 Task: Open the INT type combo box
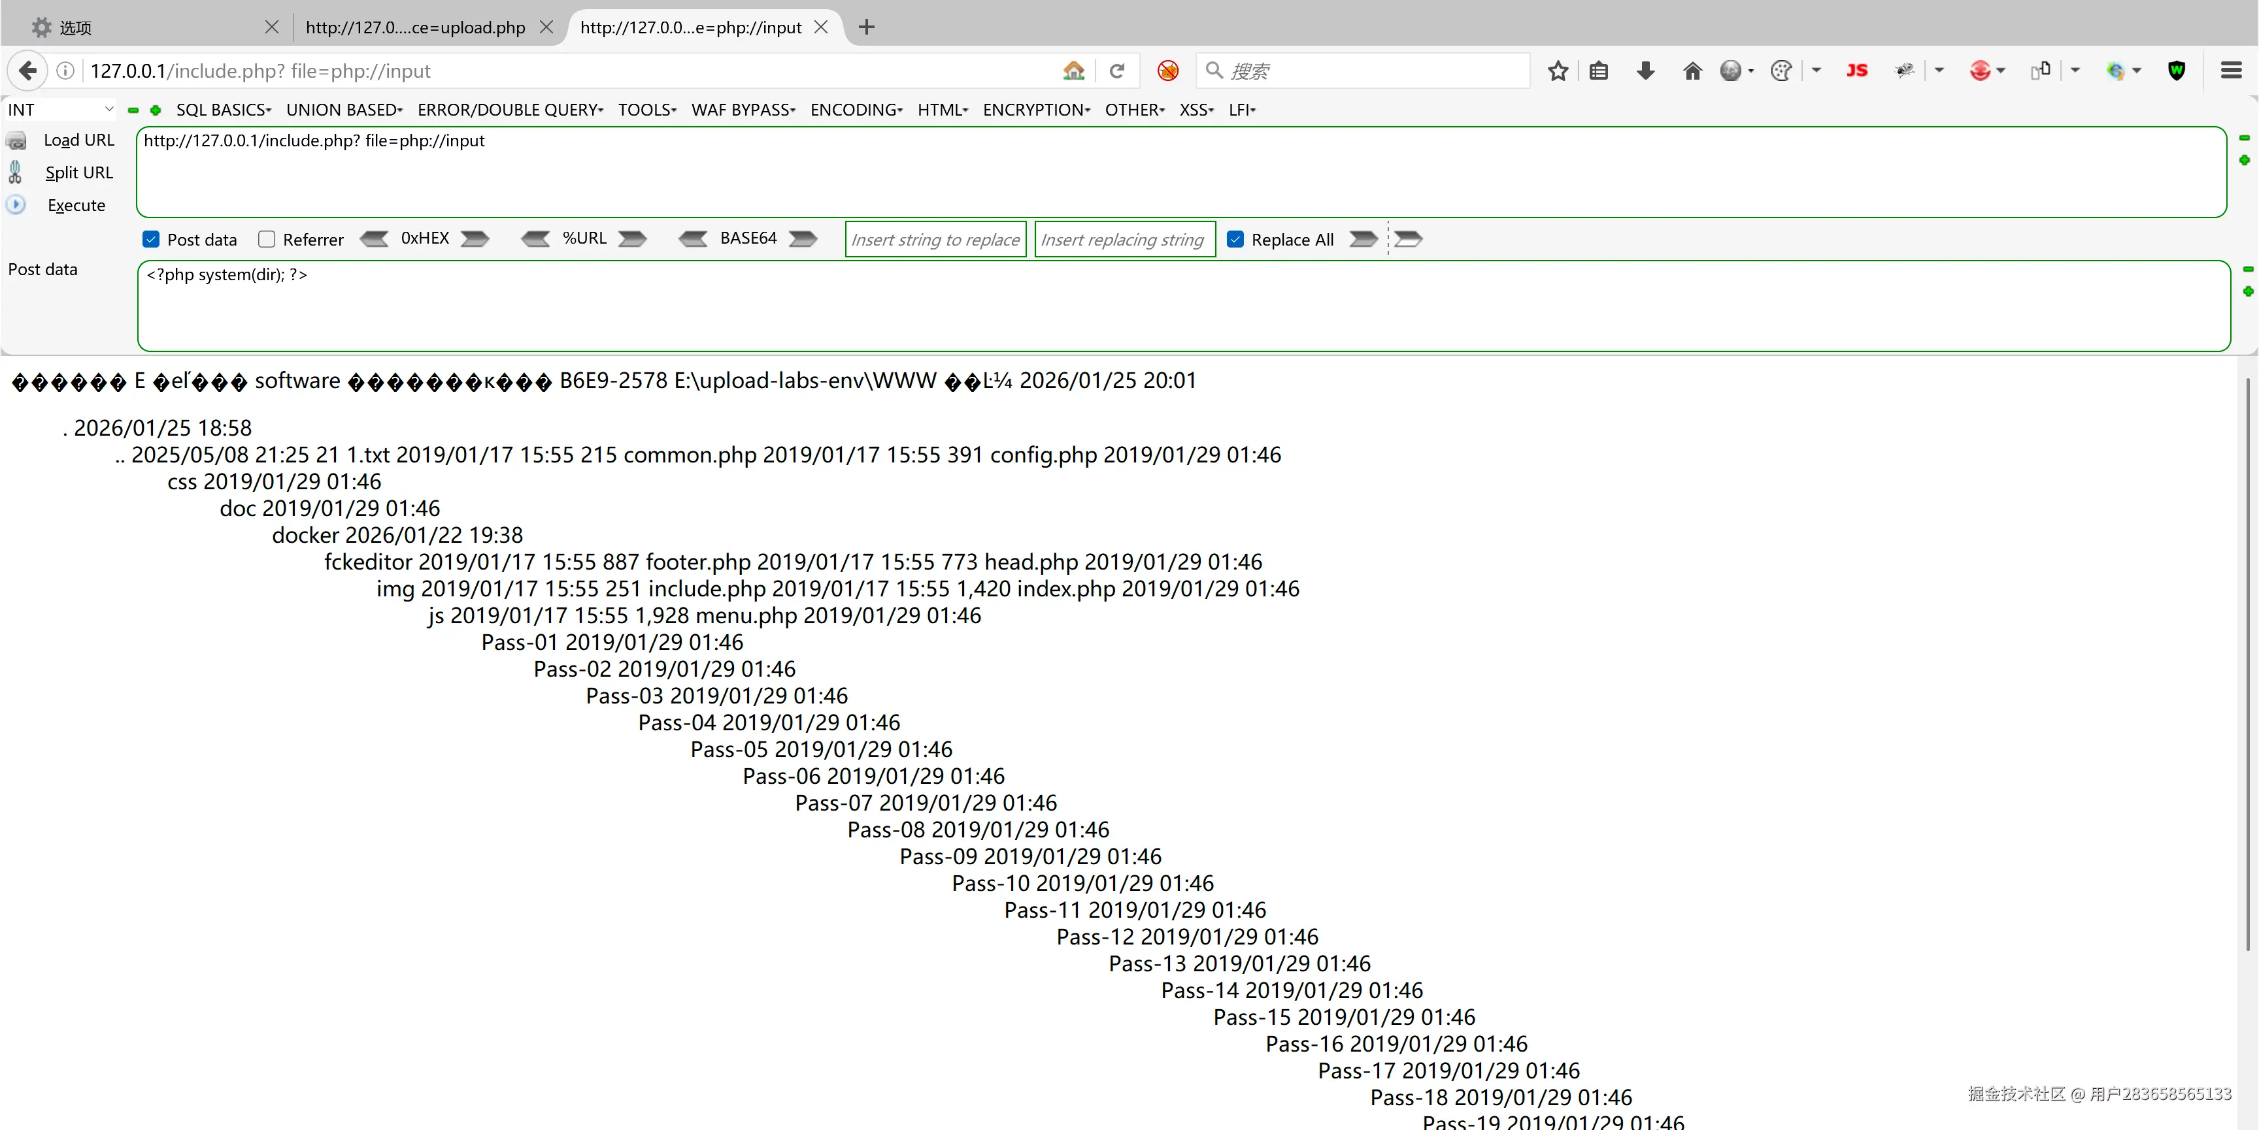pyautogui.click(x=59, y=110)
